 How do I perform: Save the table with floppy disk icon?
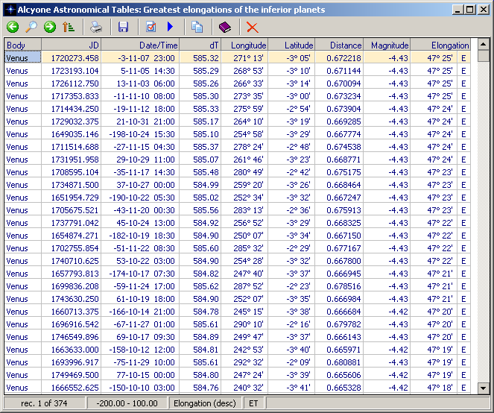pos(124,28)
